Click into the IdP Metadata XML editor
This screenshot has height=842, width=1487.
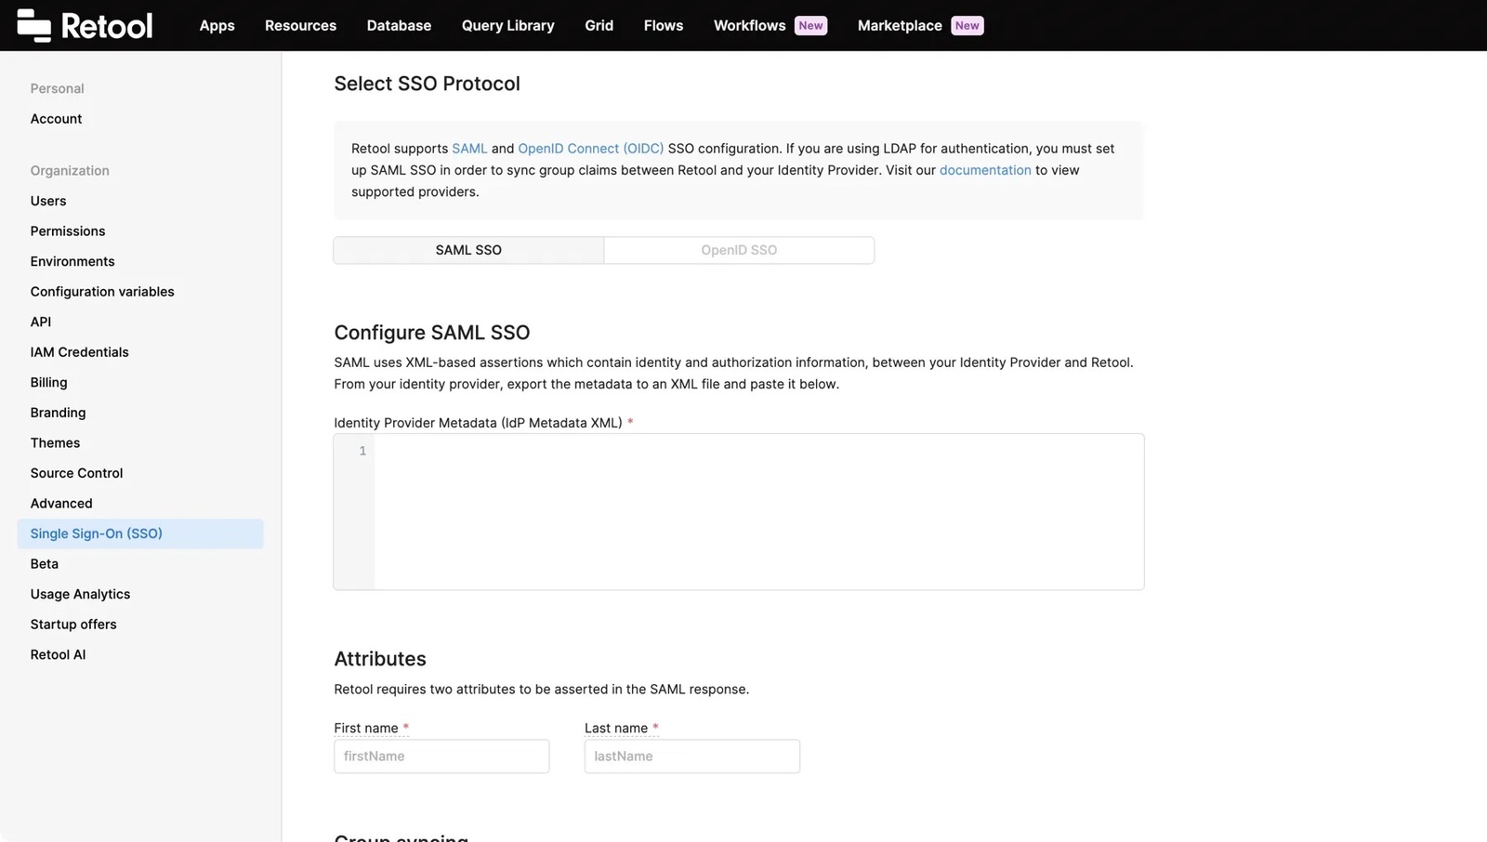pyautogui.click(x=758, y=511)
